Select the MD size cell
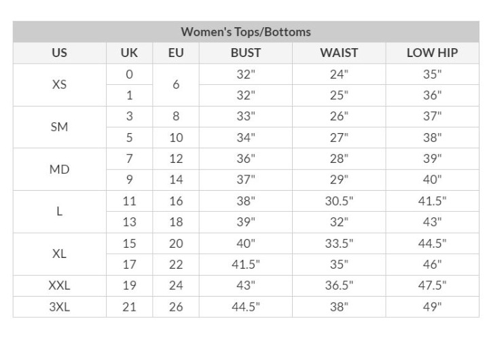 tap(59, 169)
